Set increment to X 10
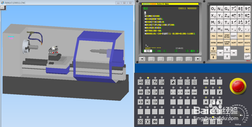 click(180, 92)
